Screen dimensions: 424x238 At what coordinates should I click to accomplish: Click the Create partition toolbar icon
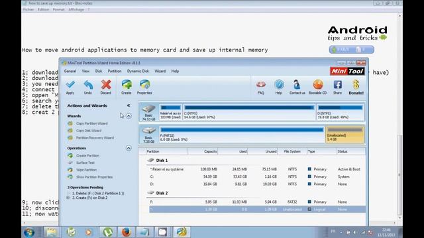127,87
